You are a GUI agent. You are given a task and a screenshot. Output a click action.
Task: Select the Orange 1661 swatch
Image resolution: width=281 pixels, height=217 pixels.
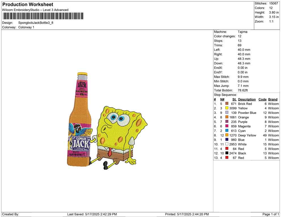point(227,117)
